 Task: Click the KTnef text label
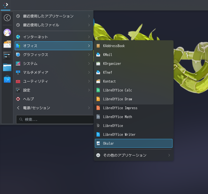[108, 72]
